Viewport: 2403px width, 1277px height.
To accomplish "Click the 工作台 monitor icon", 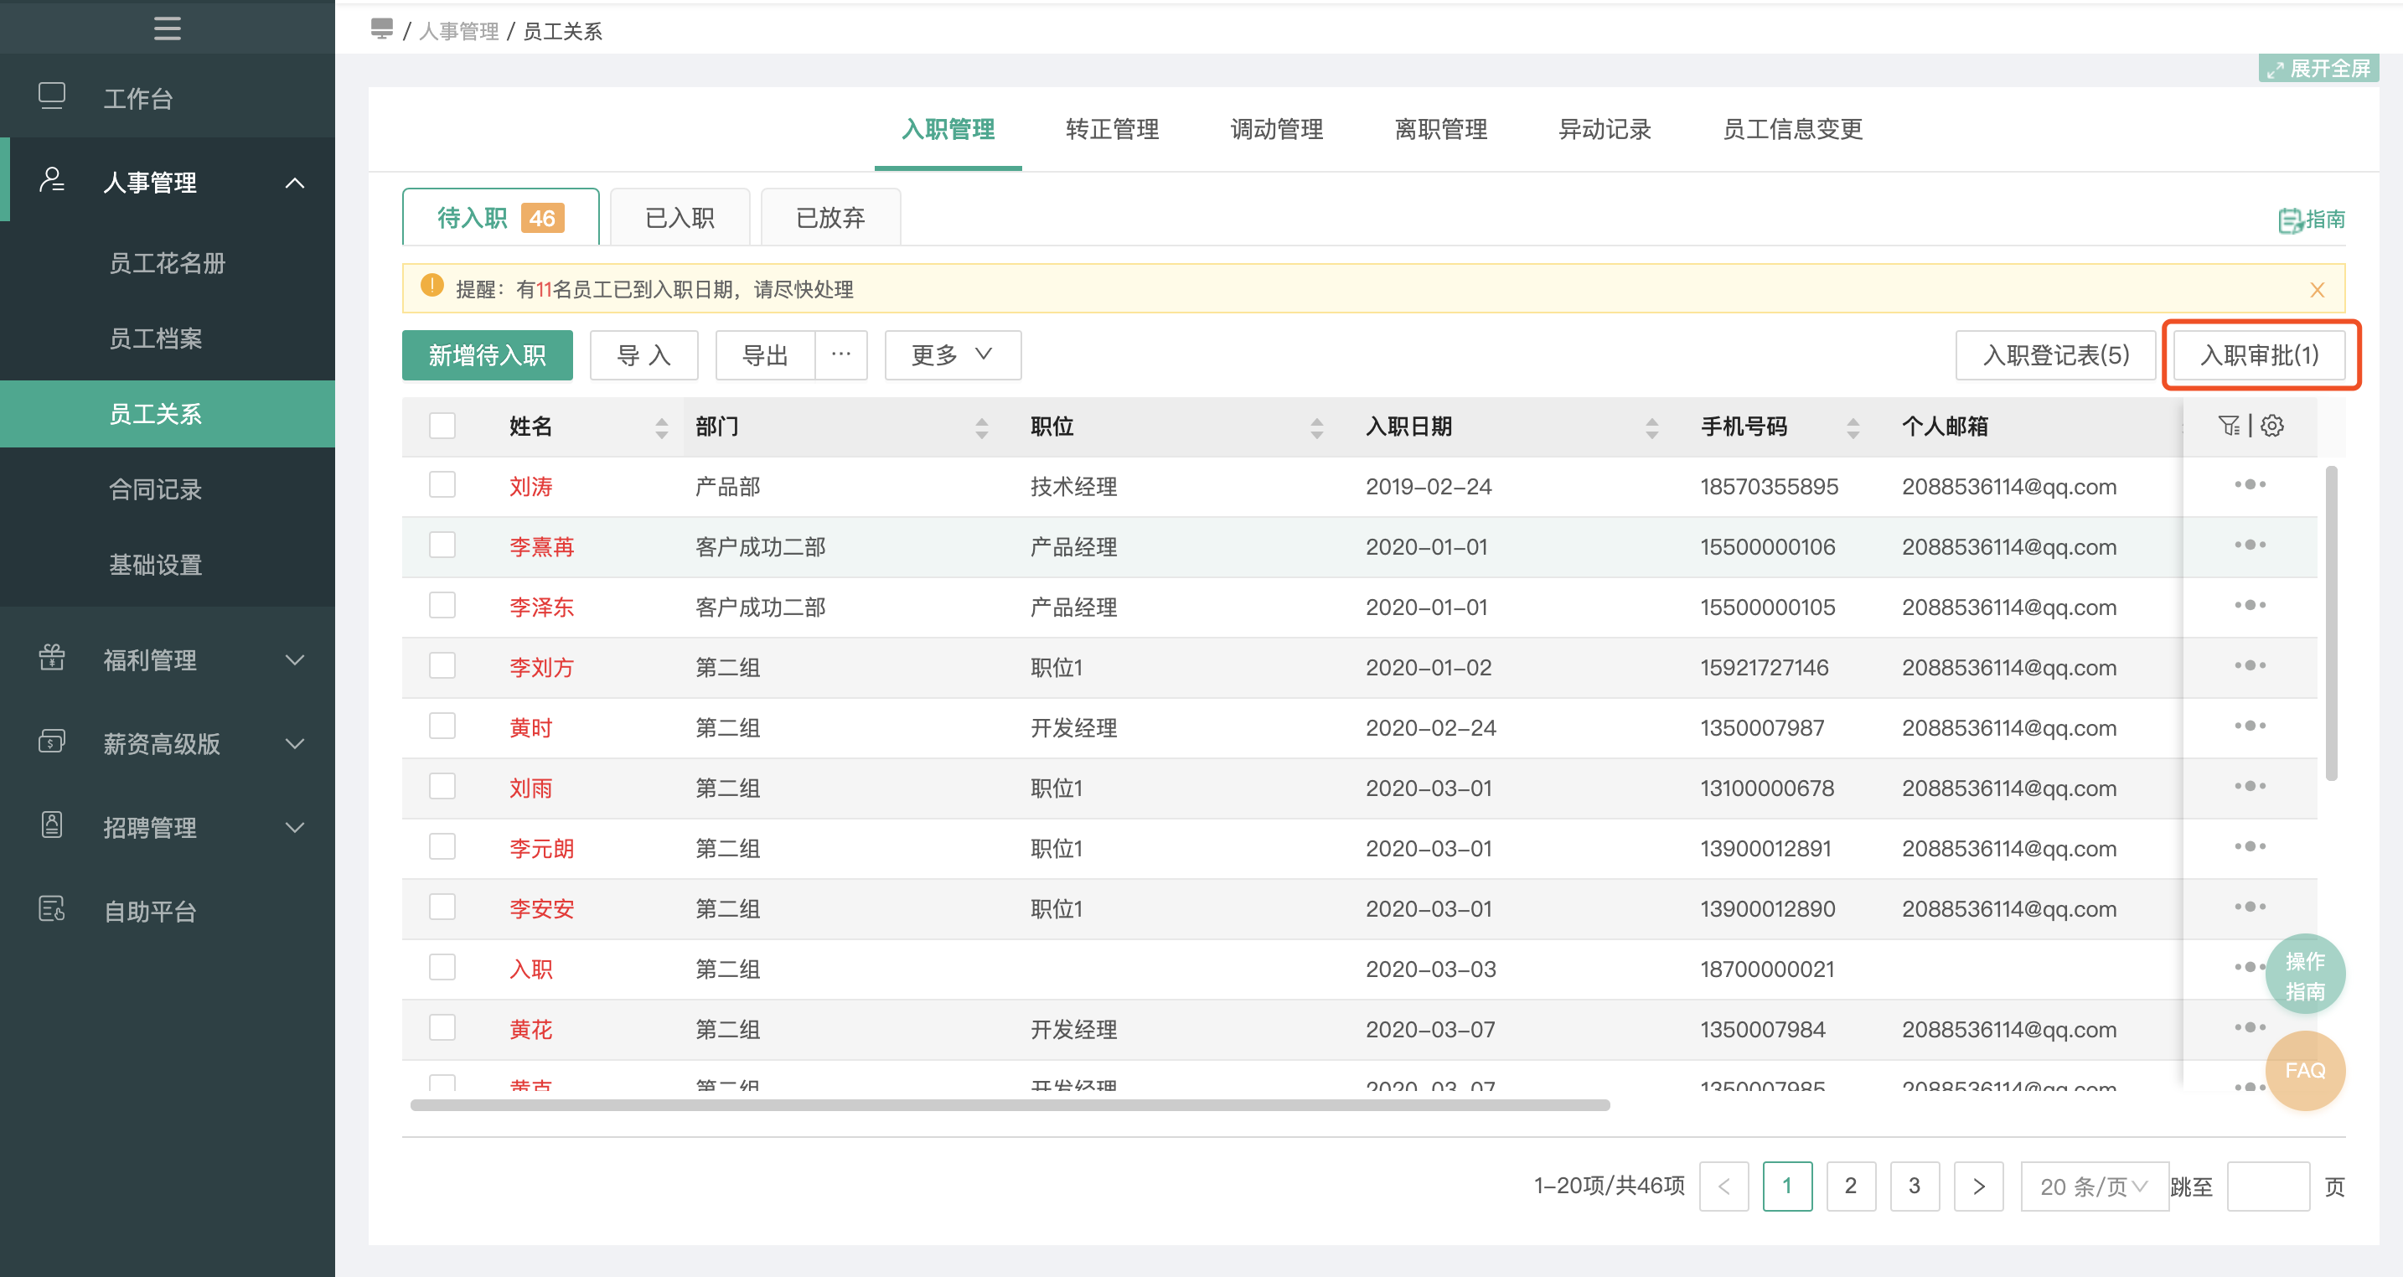I will point(51,96).
